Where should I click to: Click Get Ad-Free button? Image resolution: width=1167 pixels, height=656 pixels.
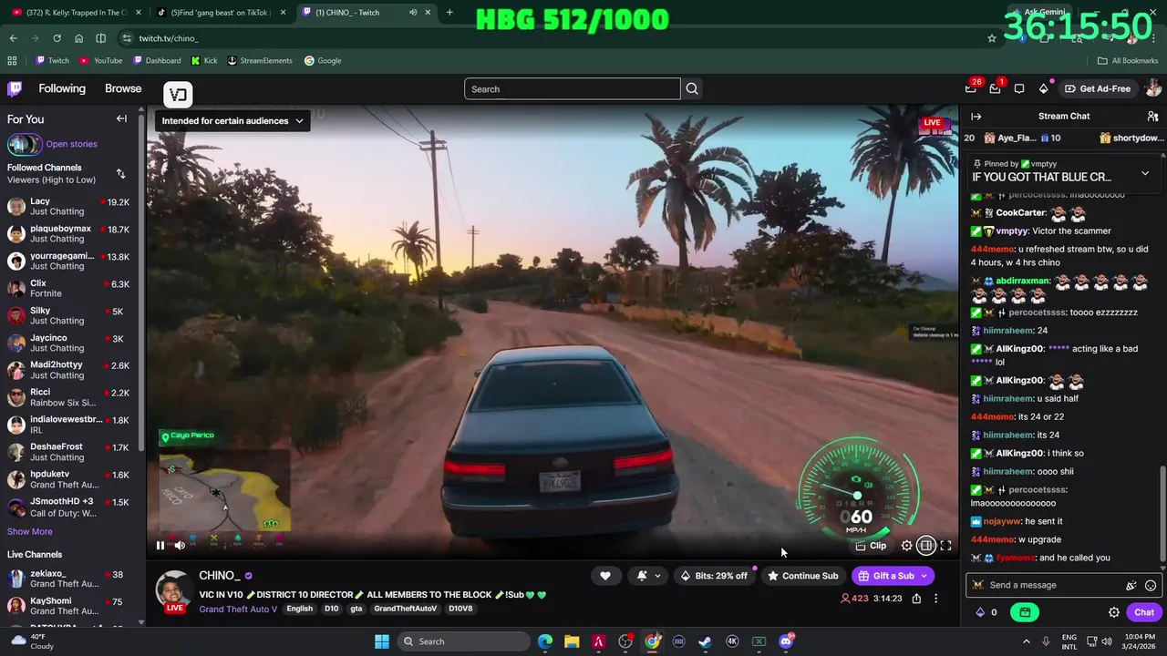(1096, 88)
